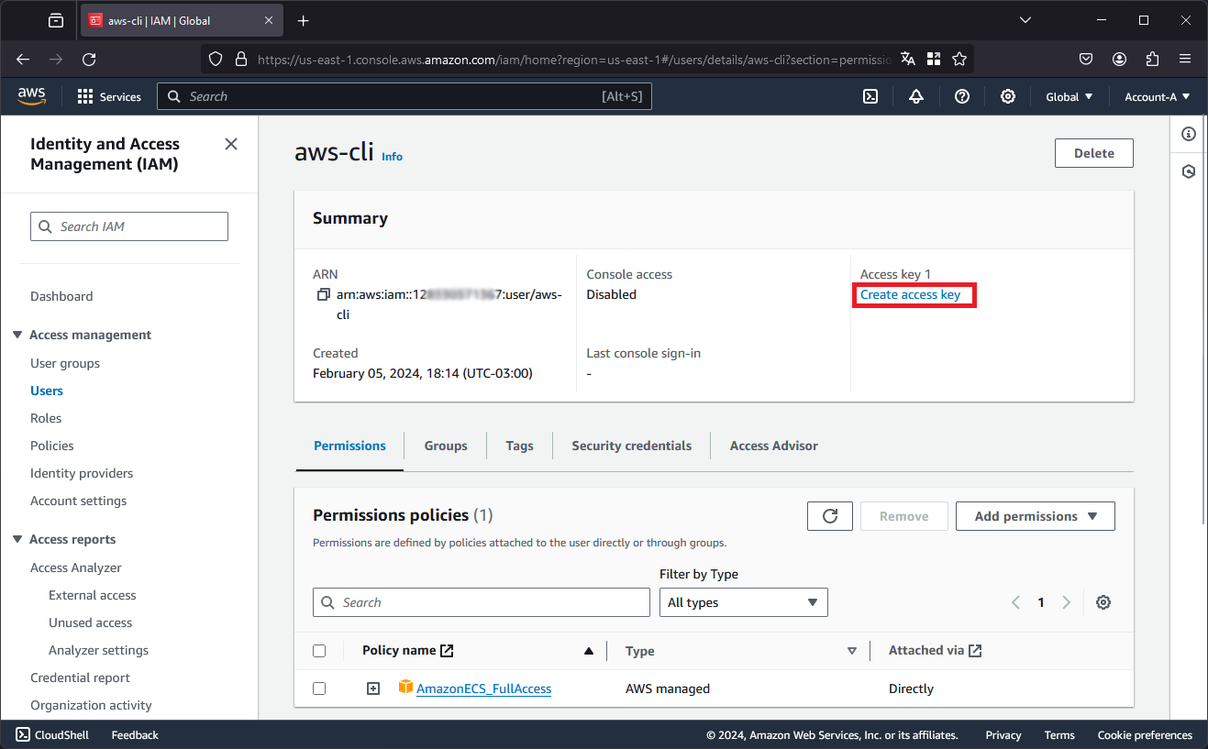The height and width of the screenshot is (749, 1208).
Task: Open the Save to Pocket icon
Action: click(x=1085, y=59)
